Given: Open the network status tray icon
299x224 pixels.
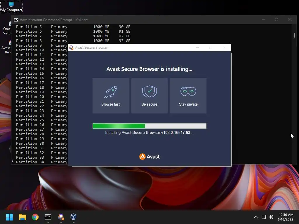Looking at the screenshot, I should pos(264,217).
